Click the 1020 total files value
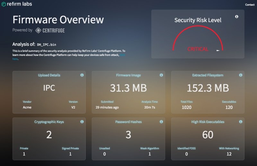Screen dimensions: 257x166 pos(187,107)
